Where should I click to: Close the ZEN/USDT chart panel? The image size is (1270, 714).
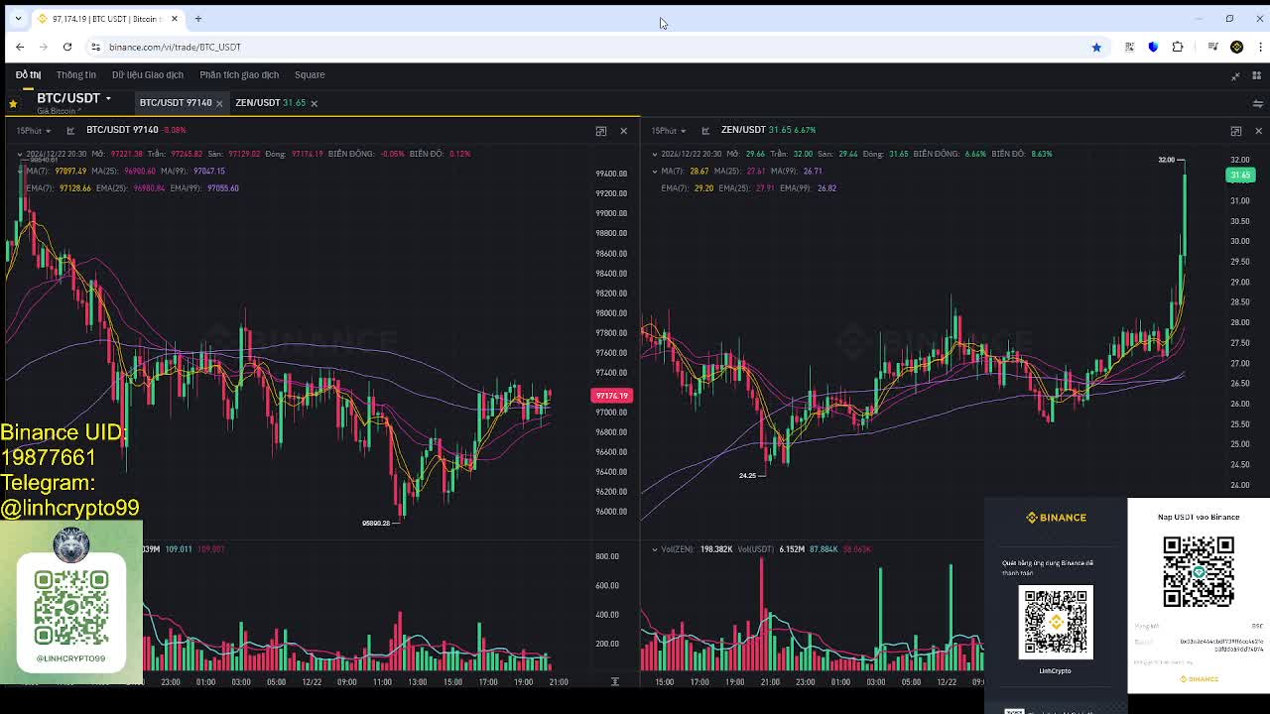(1258, 131)
